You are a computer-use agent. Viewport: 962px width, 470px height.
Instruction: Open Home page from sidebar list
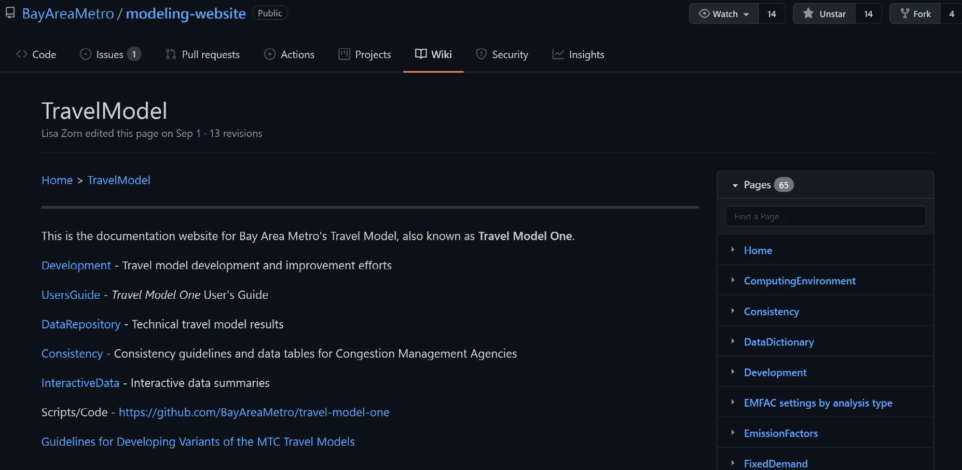click(x=758, y=250)
